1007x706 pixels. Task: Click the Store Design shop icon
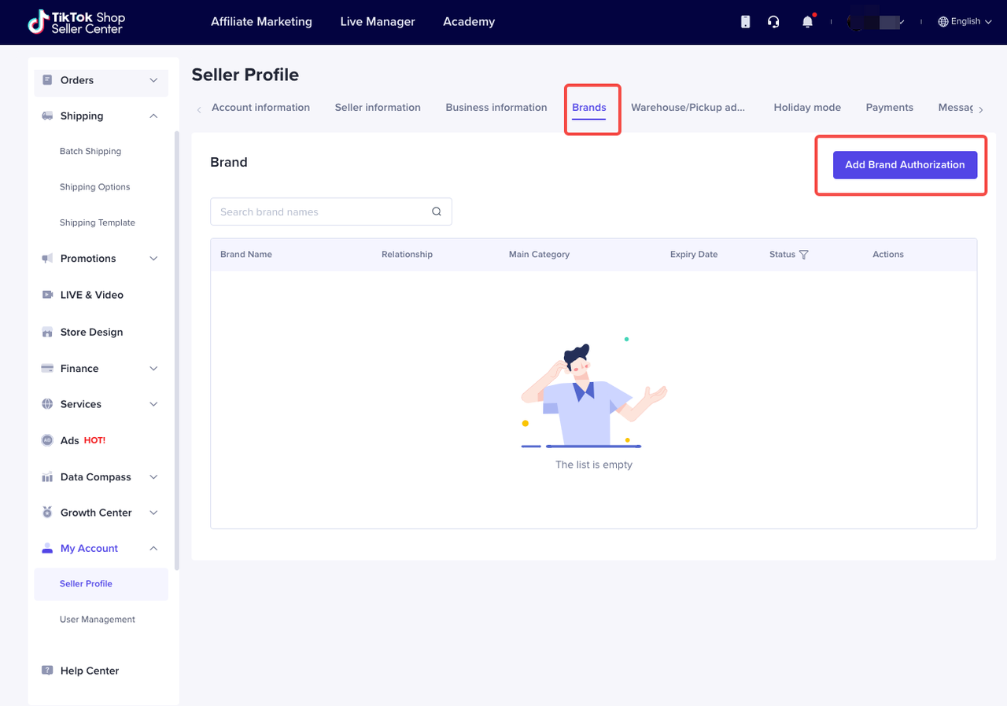pyautogui.click(x=47, y=333)
